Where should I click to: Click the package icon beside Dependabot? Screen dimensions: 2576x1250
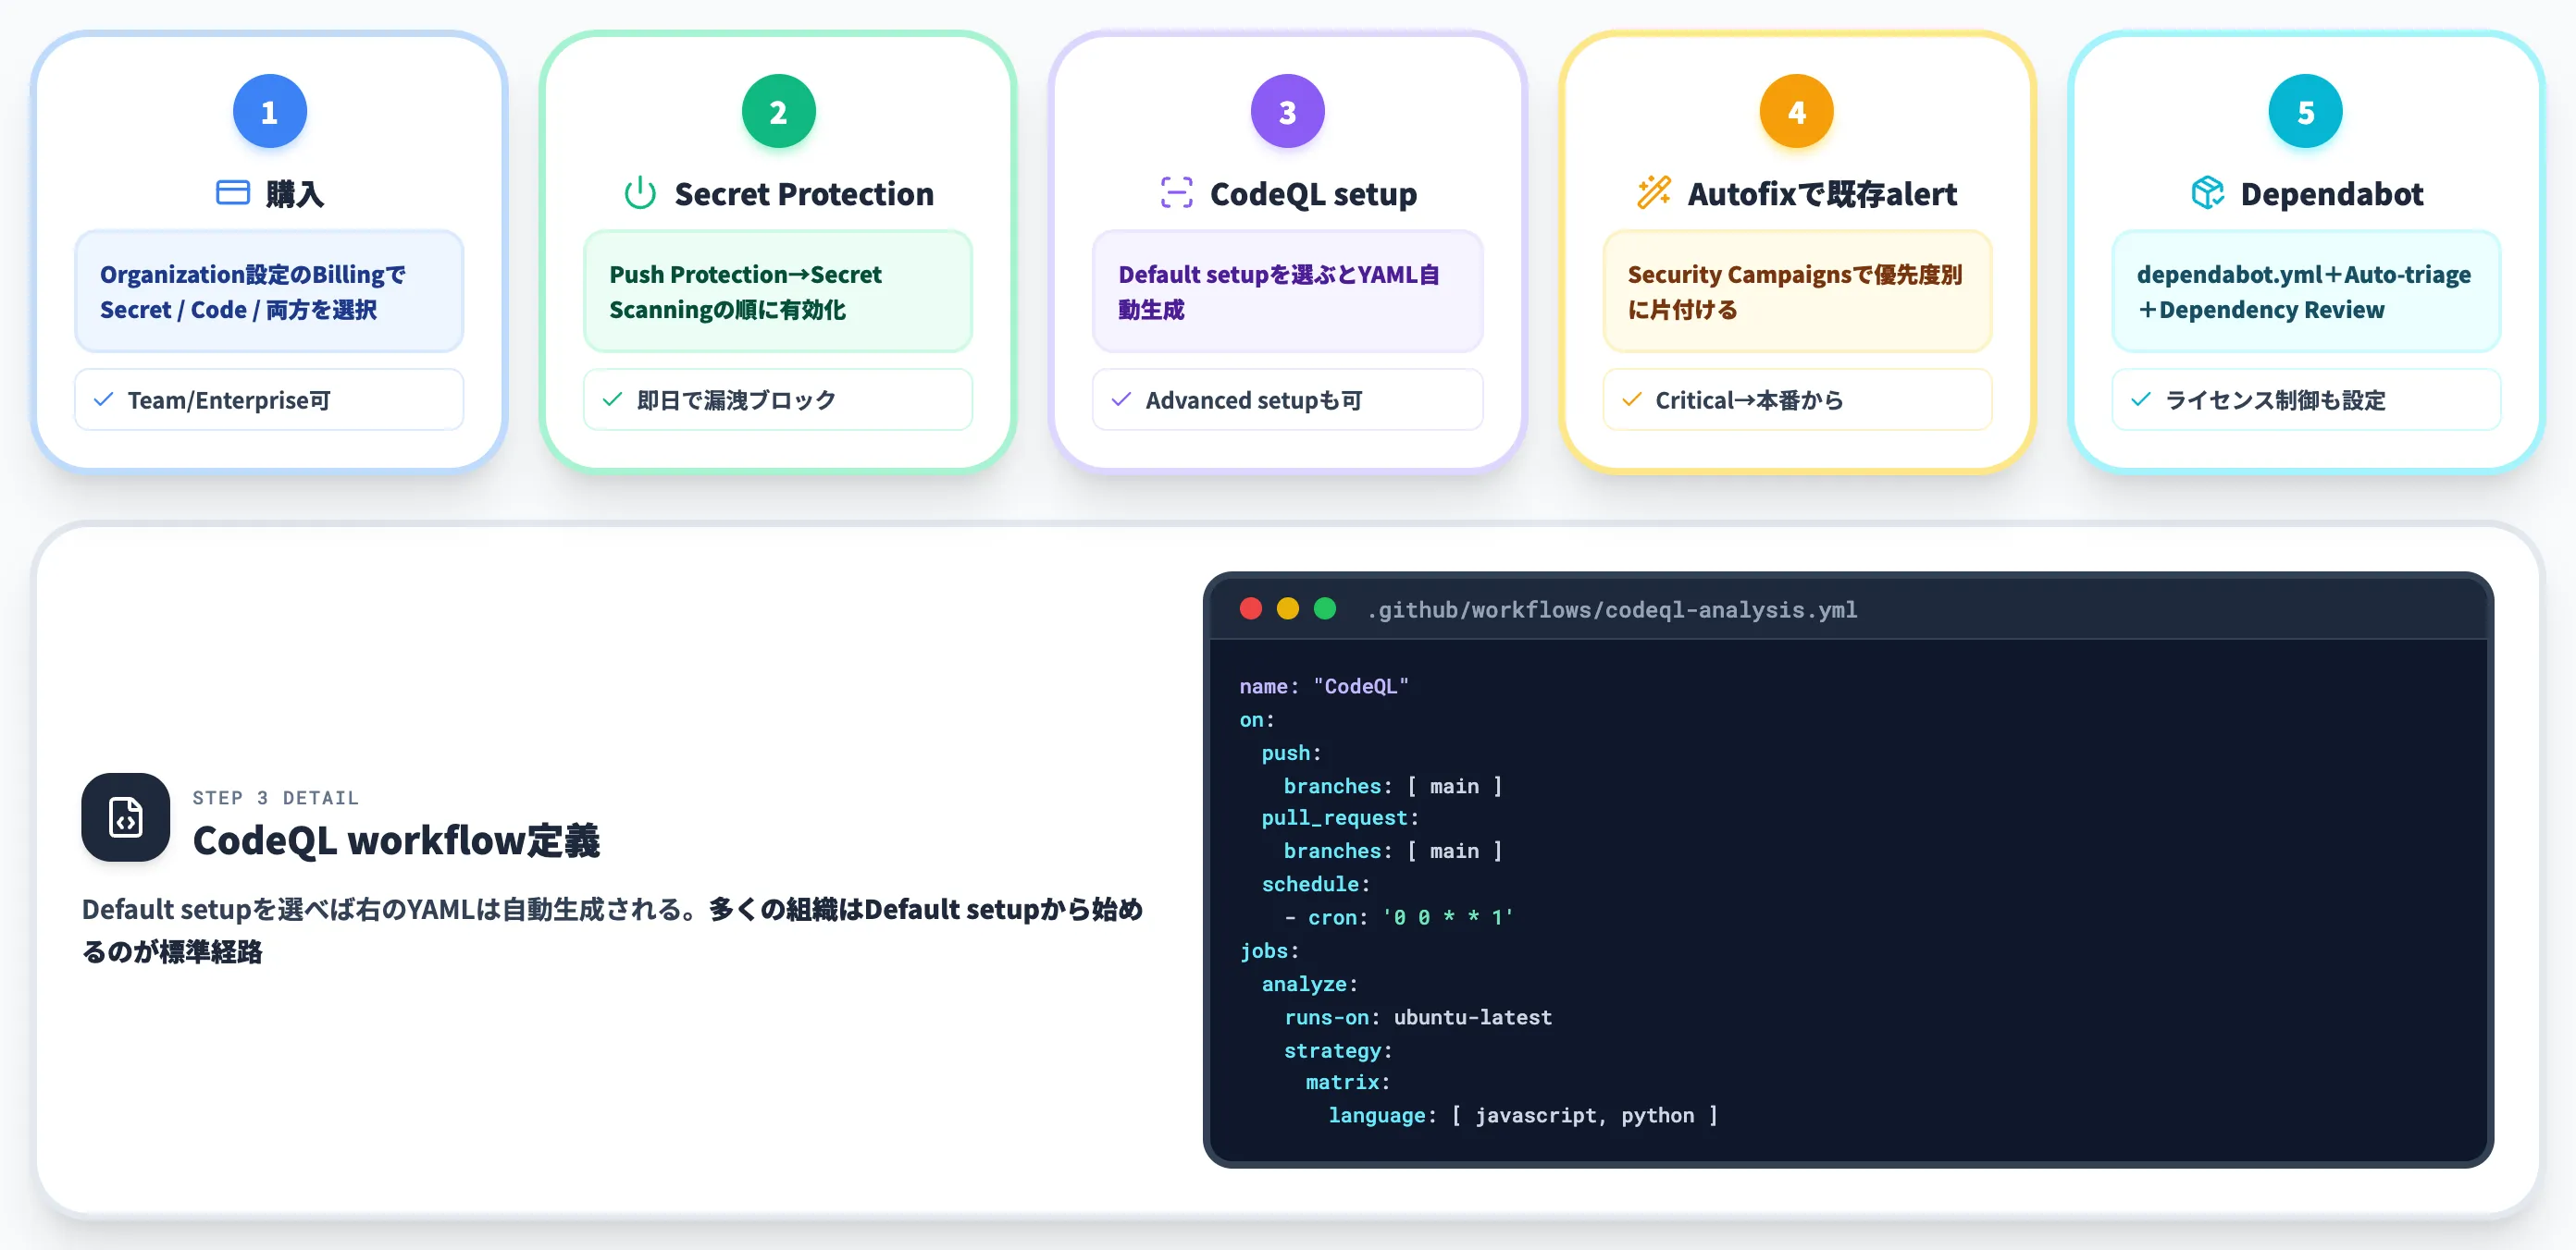(x=2207, y=193)
